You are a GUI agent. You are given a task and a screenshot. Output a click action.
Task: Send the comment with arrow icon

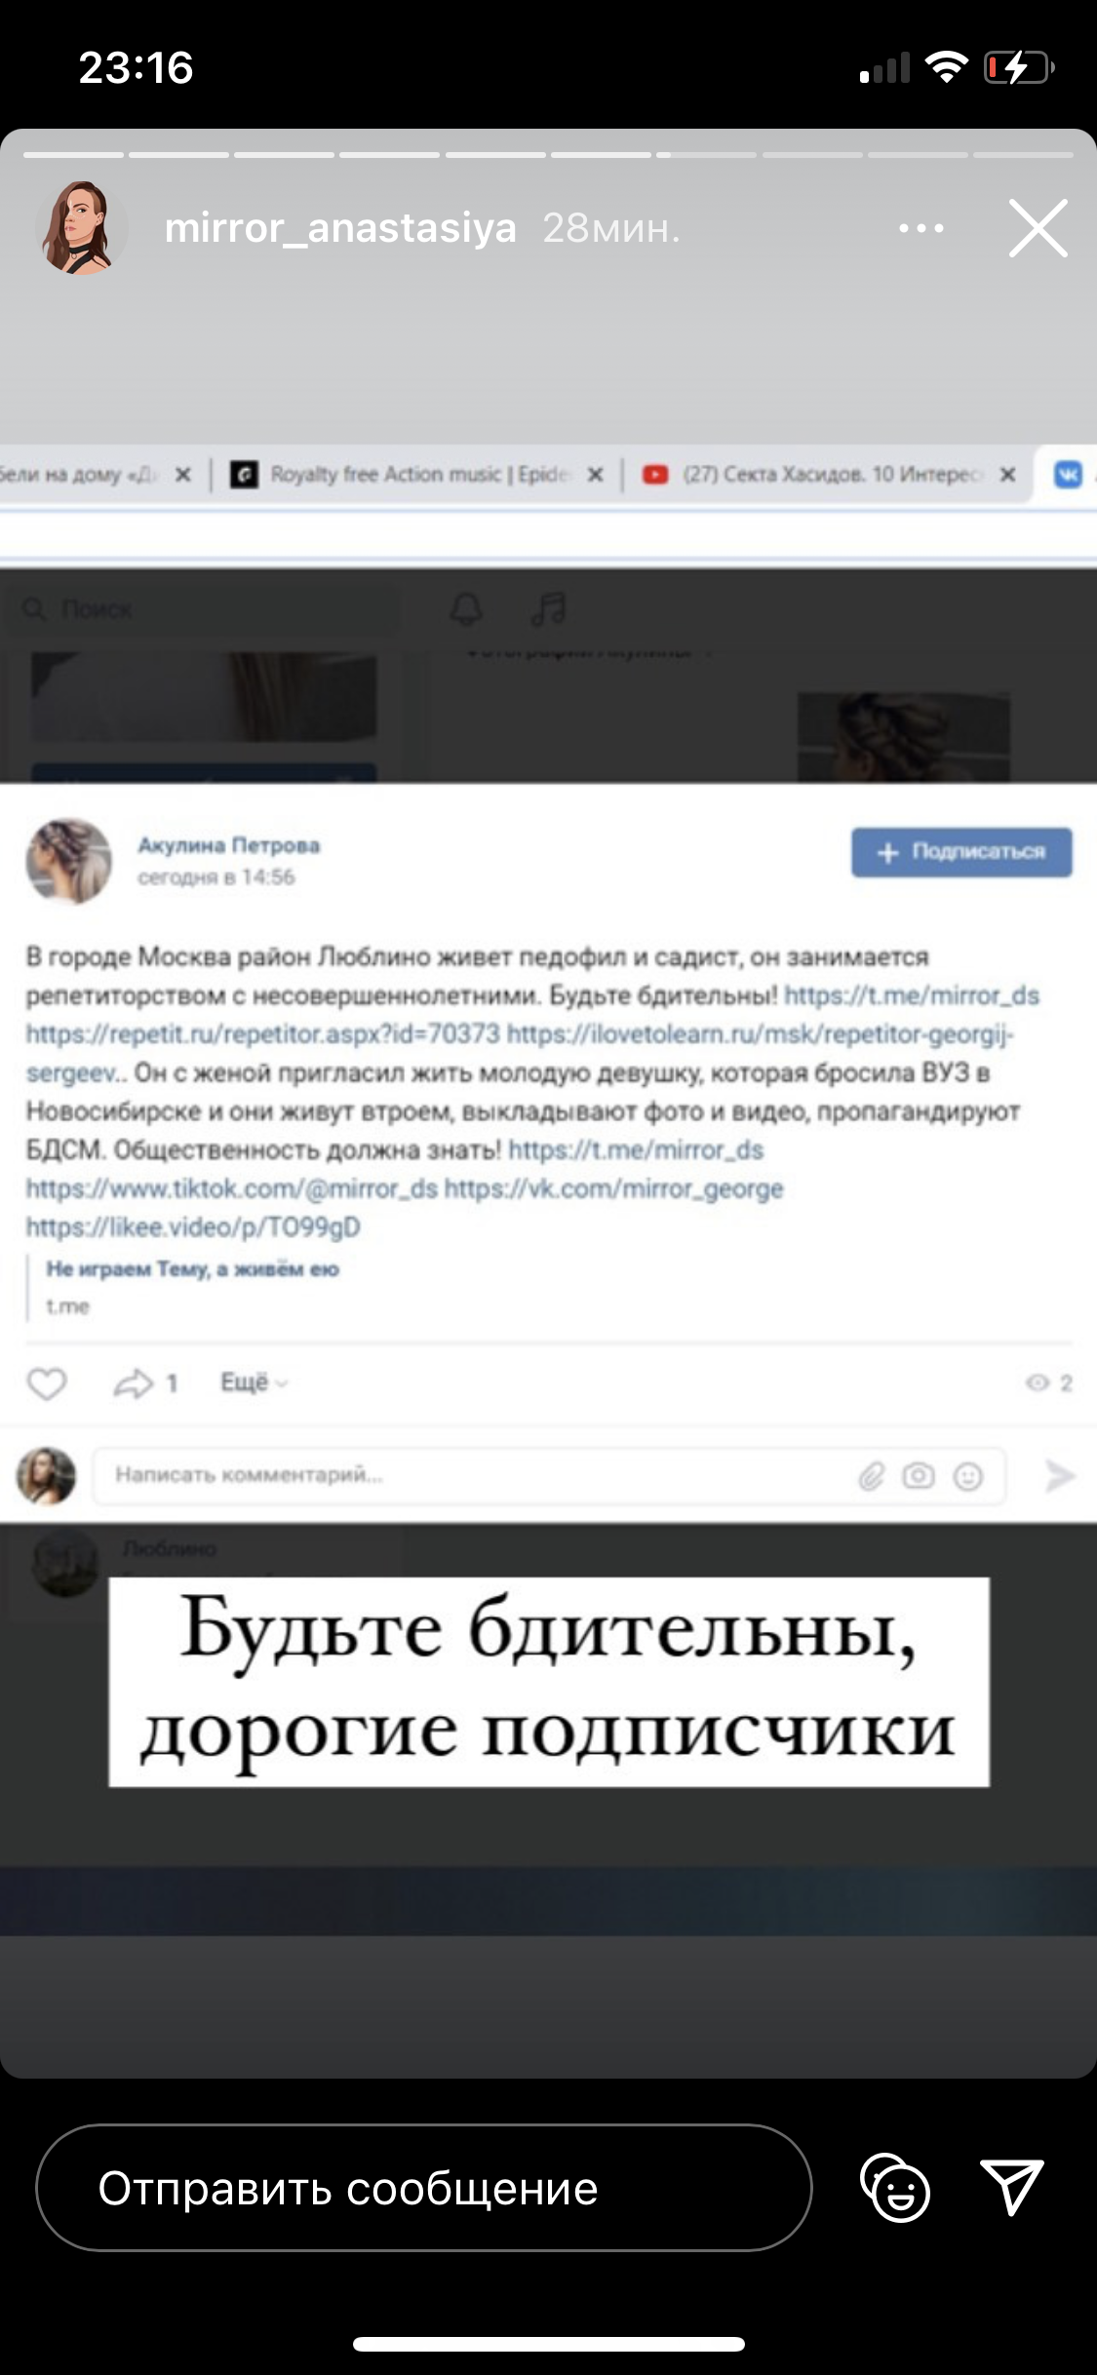coord(1059,1475)
